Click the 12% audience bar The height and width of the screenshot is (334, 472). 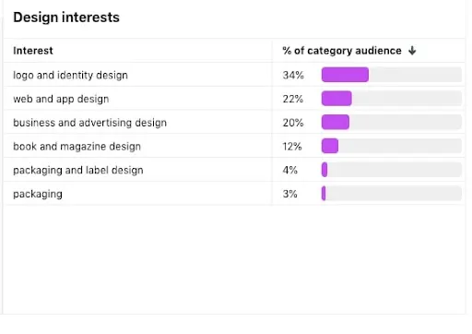tap(330, 146)
